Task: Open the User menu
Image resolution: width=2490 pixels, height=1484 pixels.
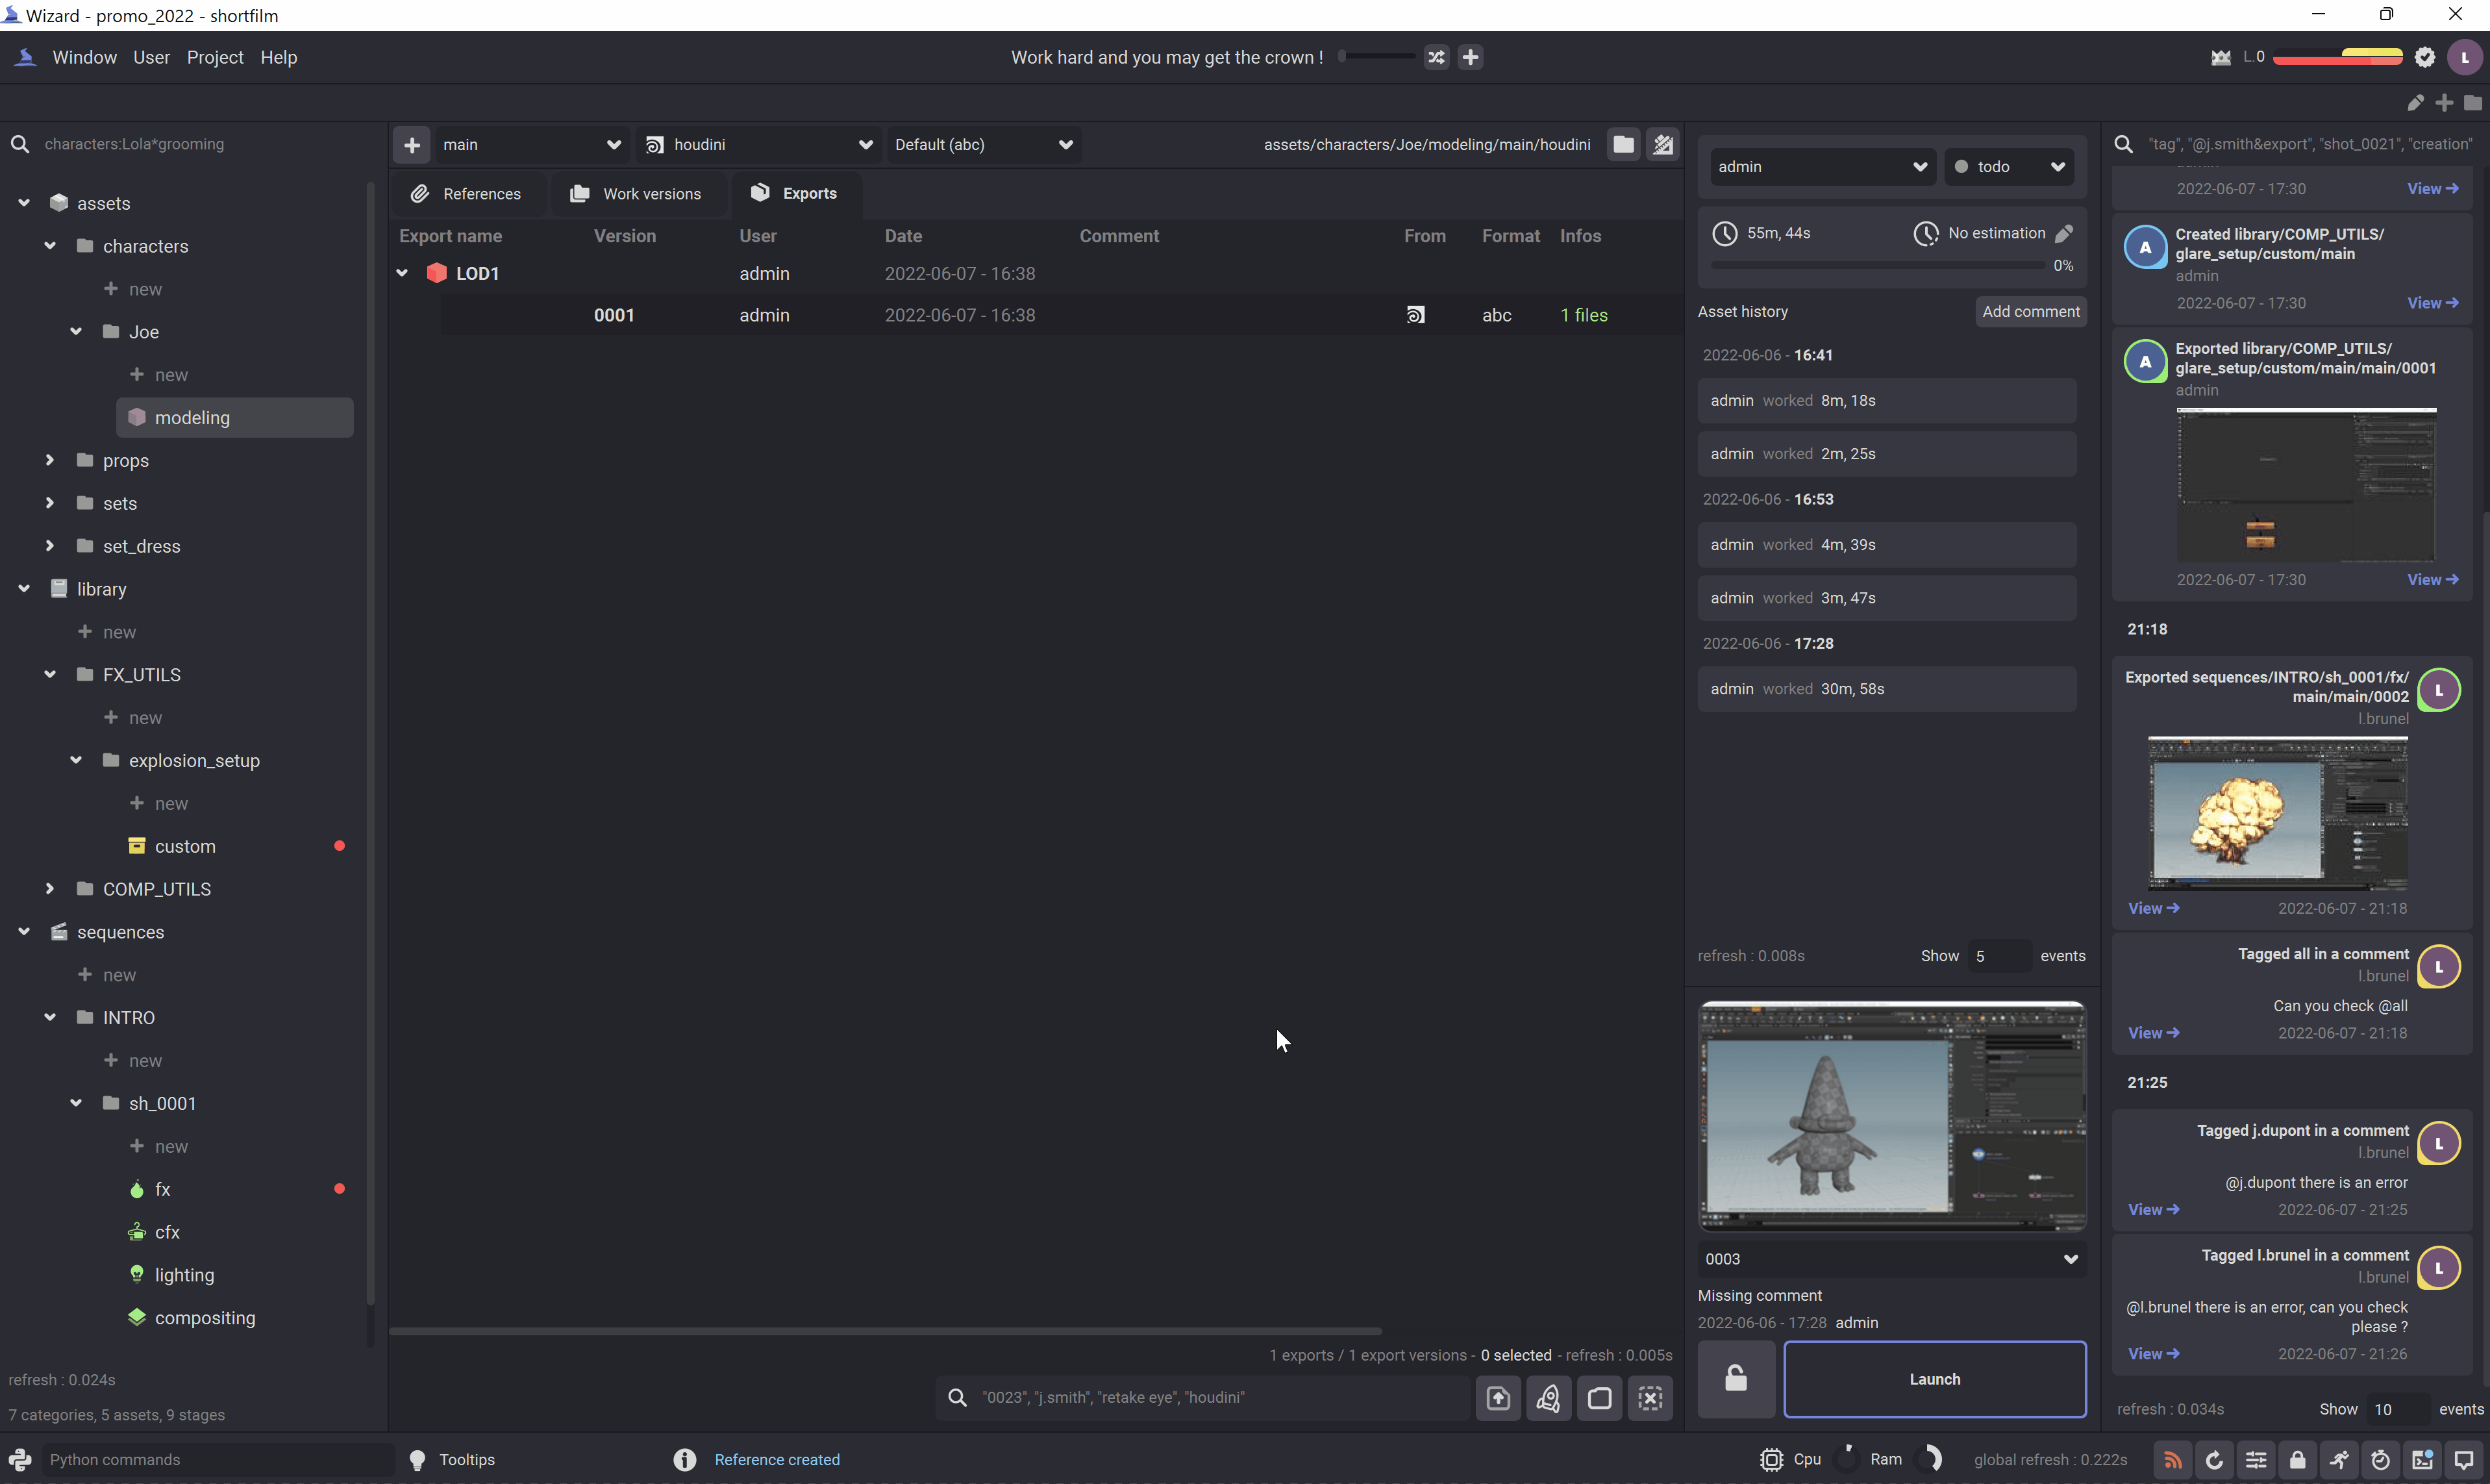Action: 151,57
